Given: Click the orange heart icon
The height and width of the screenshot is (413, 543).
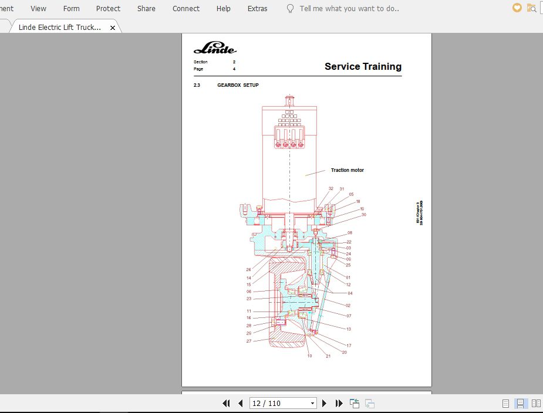Looking at the screenshot, I should click(x=517, y=8).
